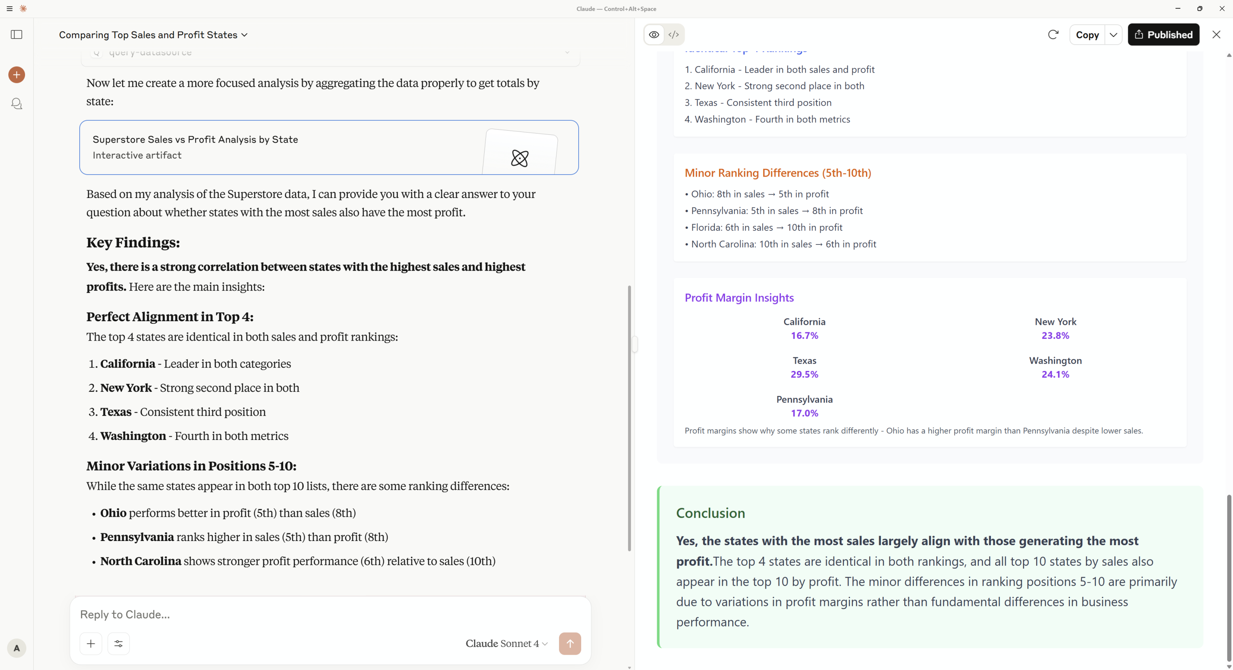Switch artifact to code view
Screen dimensions: 1233x670
pyautogui.click(x=674, y=35)
